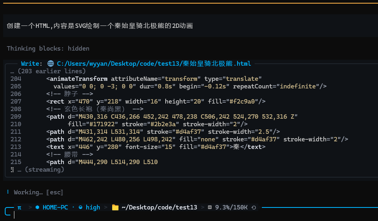The height and width of the screenshot is (221, 378).
Task: Click line number 204
Action: pos(16,78)
